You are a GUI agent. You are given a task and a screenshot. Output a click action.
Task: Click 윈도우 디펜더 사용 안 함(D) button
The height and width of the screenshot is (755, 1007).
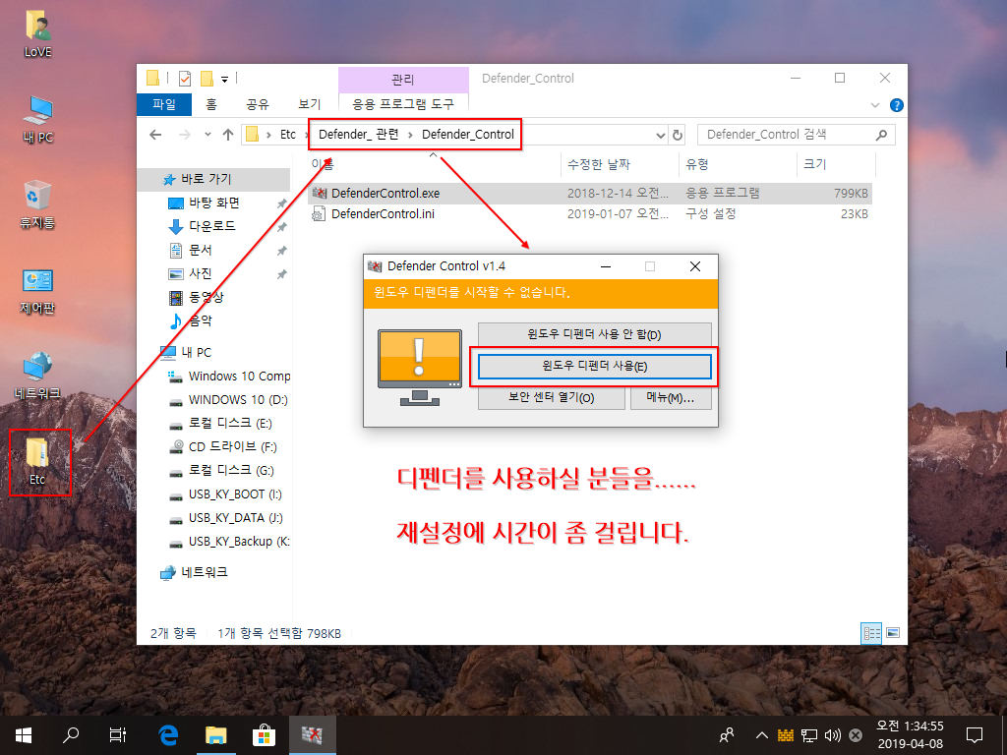595,334
